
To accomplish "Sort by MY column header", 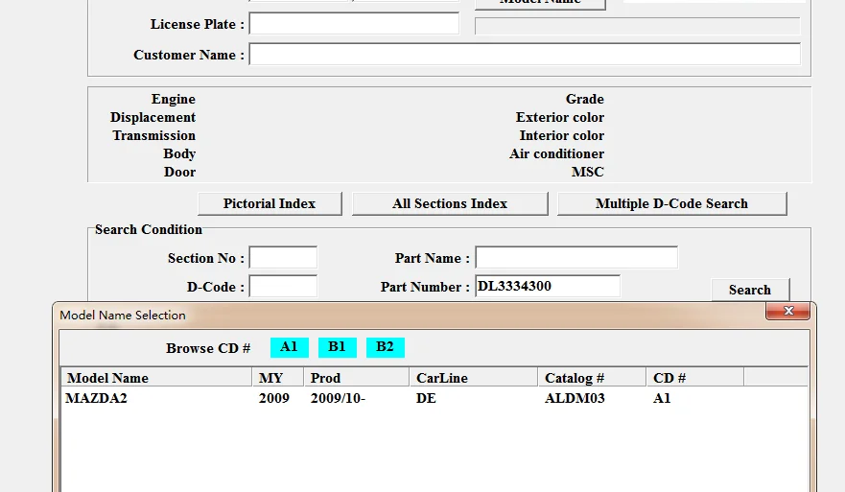I will 278,378.
